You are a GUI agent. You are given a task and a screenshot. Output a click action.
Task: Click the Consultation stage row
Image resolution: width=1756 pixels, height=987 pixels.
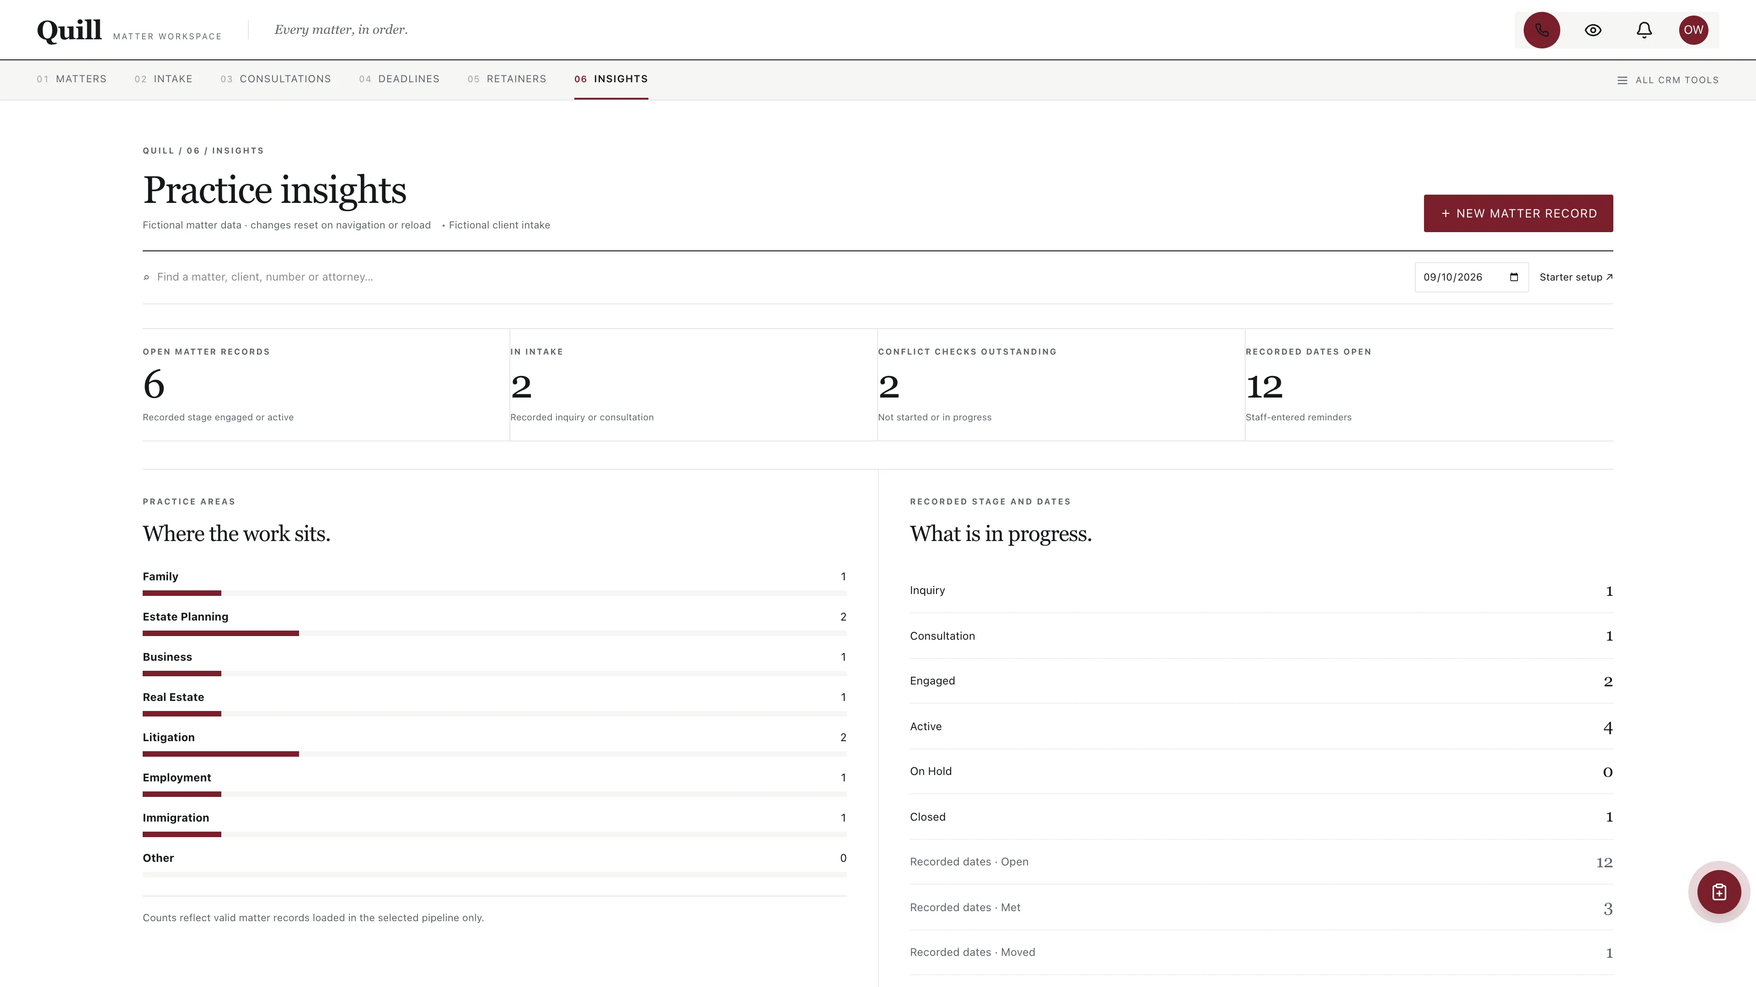pos(1261,636)
